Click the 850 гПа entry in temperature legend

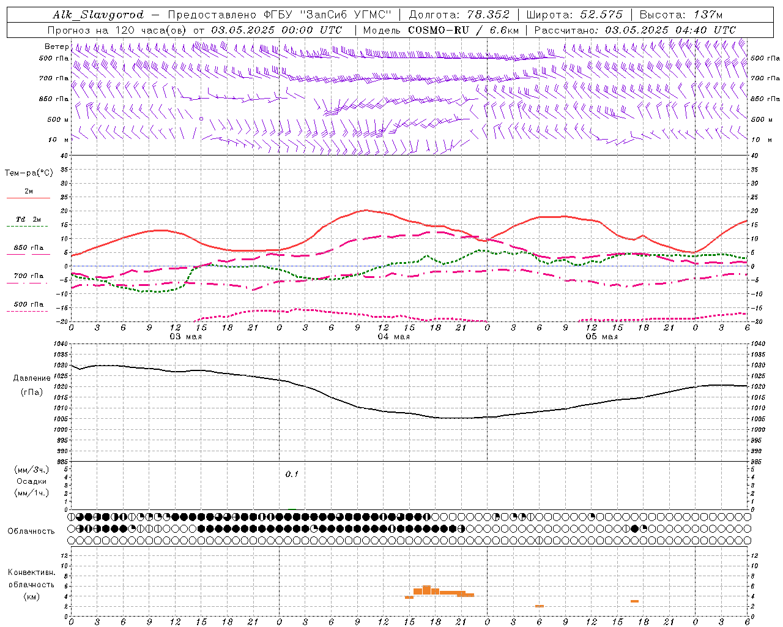[x=28, y=248]
